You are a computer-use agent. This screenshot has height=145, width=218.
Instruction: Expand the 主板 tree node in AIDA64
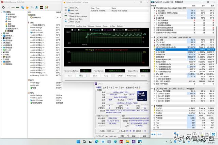pos(1,33)
